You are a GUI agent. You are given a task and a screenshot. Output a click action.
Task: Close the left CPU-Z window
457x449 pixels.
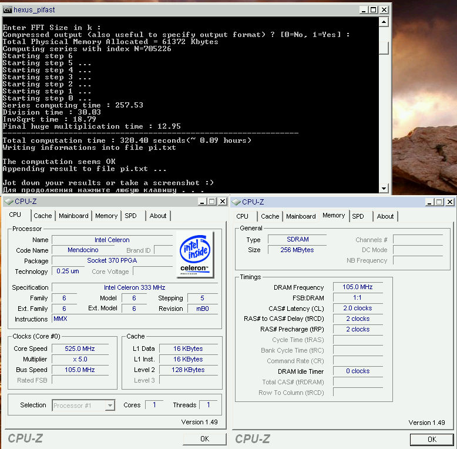coord(223,202)
